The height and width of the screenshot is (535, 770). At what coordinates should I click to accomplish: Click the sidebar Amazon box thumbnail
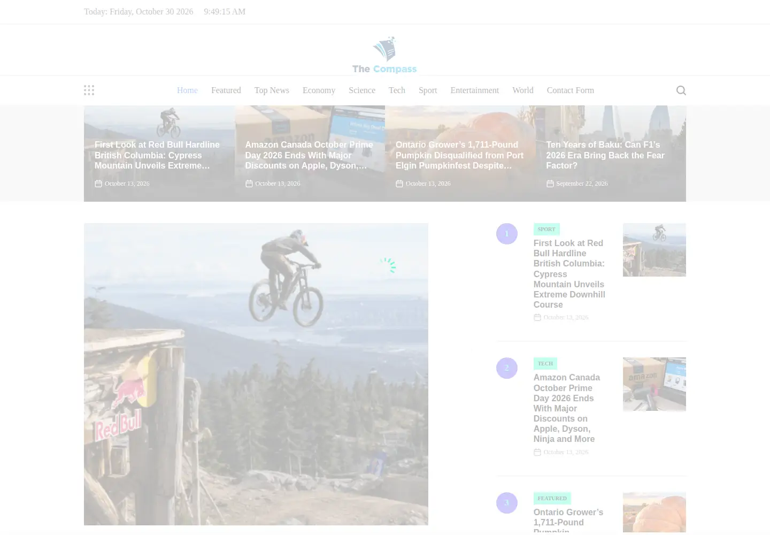click(x=654, y=384)
